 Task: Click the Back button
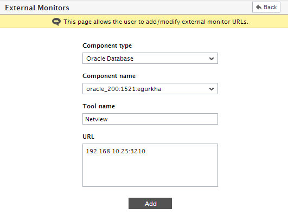(266, 7)
